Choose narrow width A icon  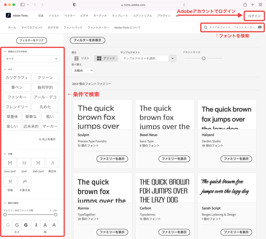pos(36,225)
